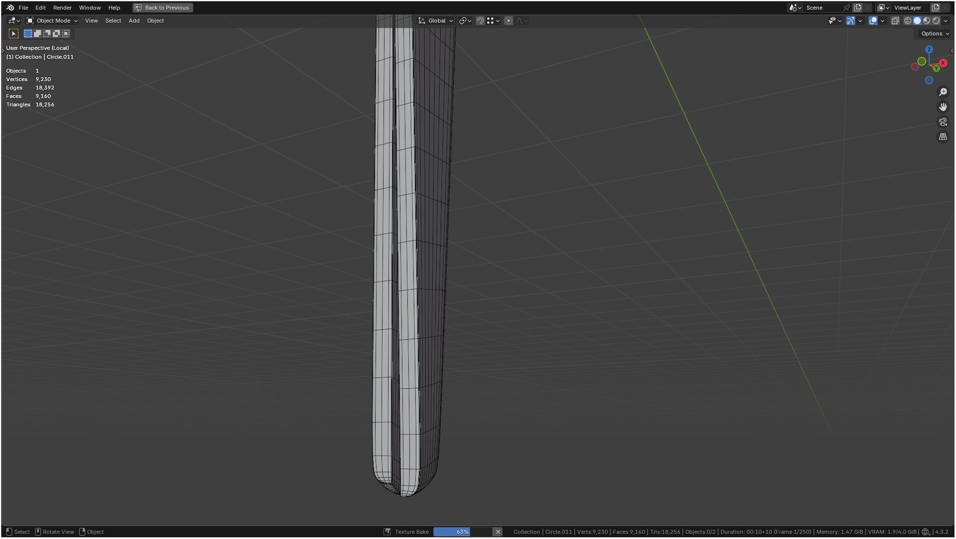Click the Blender logo menu icon
Image resolution: width=956 pixels, height=539 pixels.
click(10, 7)
